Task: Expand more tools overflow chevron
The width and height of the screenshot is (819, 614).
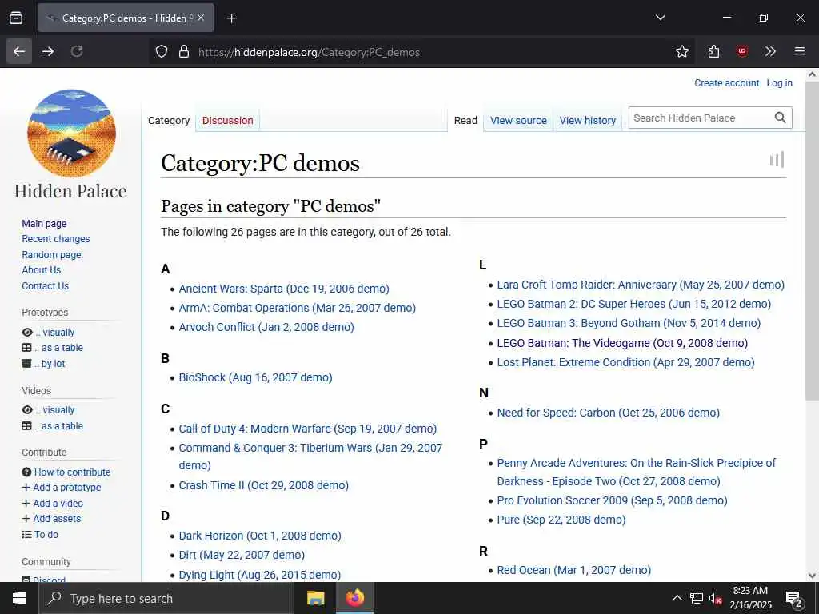Action: (x=770, y=51)
